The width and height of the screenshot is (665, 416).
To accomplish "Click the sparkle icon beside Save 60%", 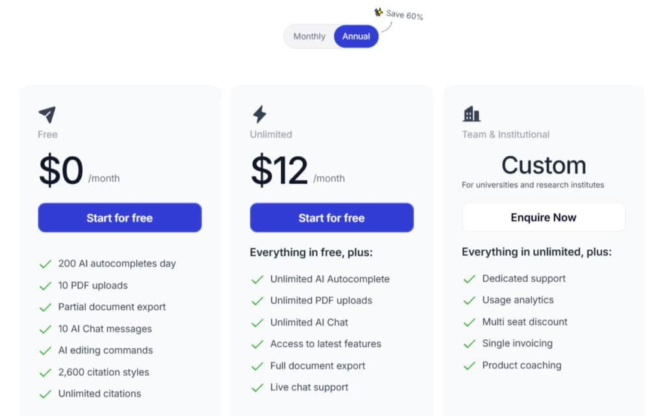I will point(378,12).
